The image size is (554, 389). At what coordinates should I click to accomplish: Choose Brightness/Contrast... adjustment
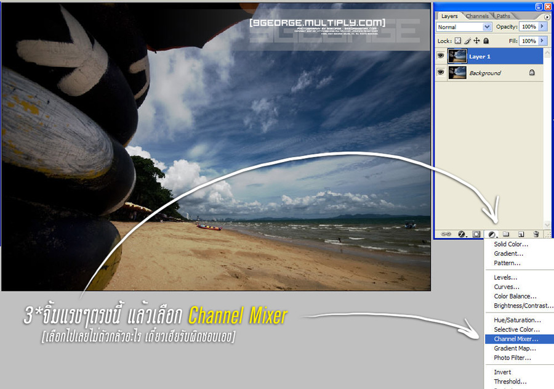[520, 306]
